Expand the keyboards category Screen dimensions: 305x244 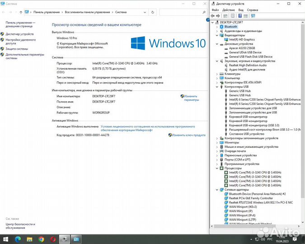pyautogui.click(x=217, y=74)
